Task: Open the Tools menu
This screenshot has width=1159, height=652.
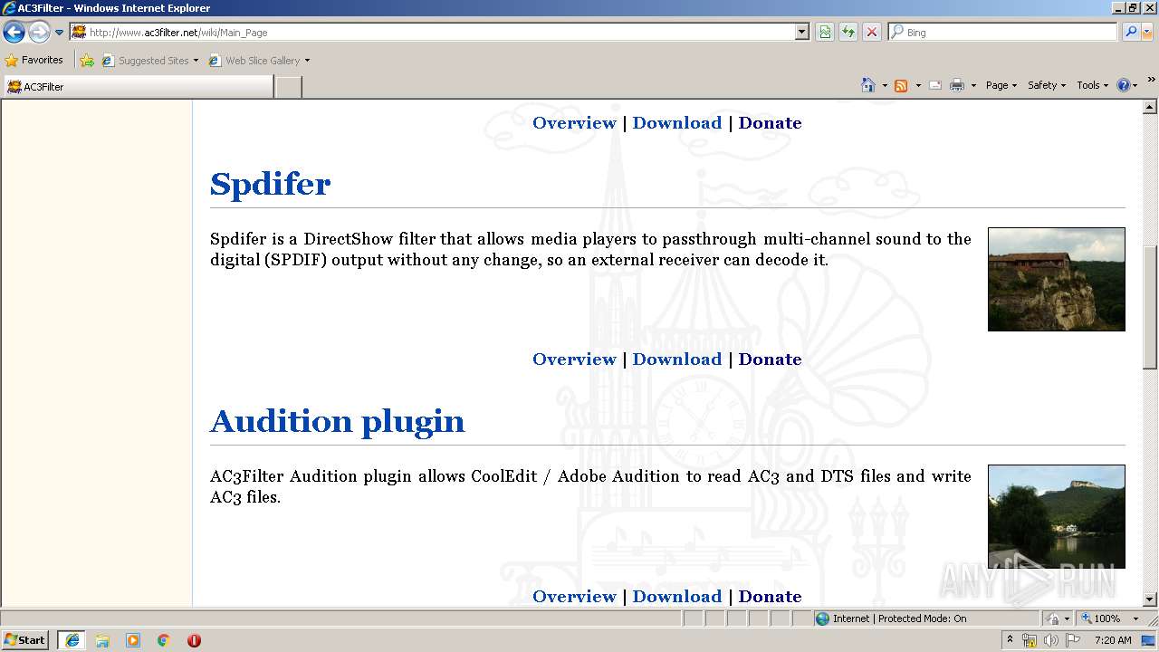Action: 1092,85
